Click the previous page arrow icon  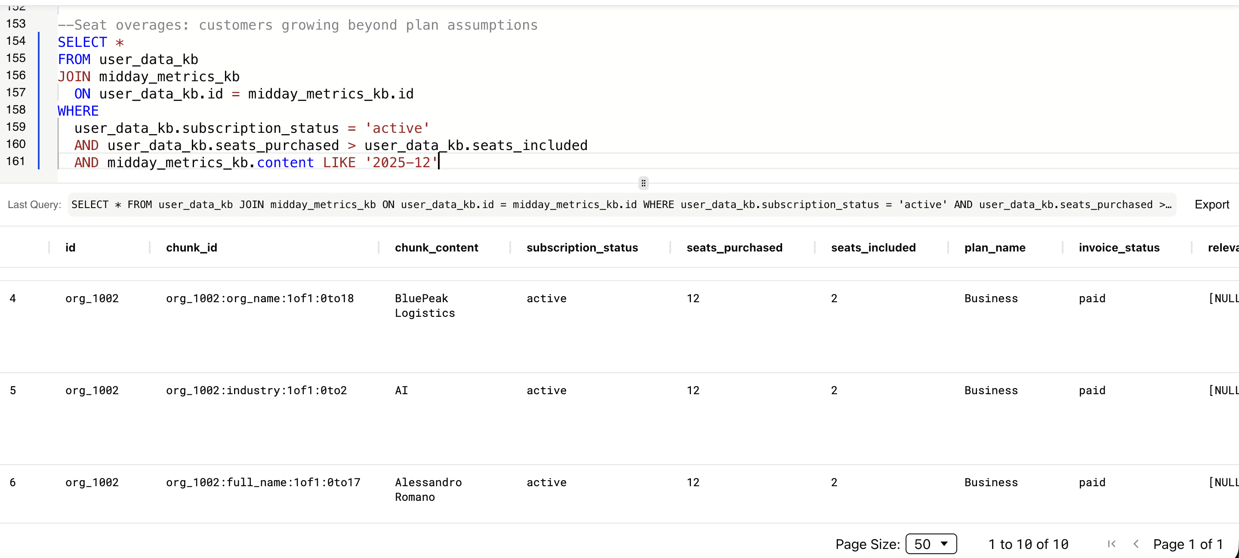[x=1136, y=543]
